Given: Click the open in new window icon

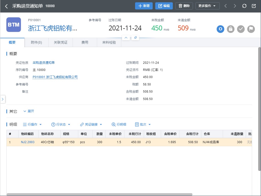Looking at the screenshot, I should [254, 6].
